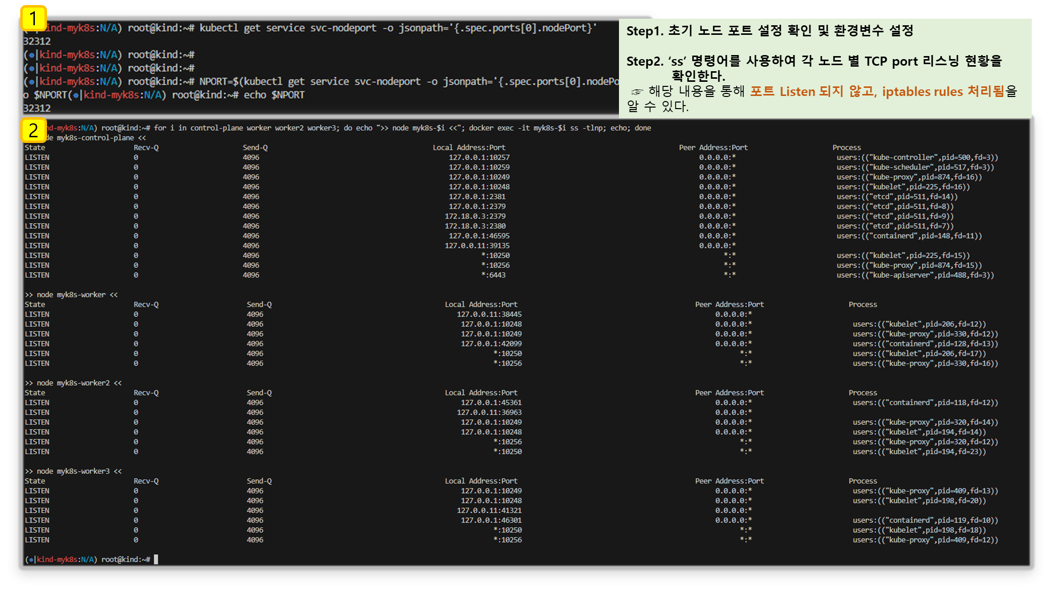Select the kube-apiserver process entry

pos(915,275)
